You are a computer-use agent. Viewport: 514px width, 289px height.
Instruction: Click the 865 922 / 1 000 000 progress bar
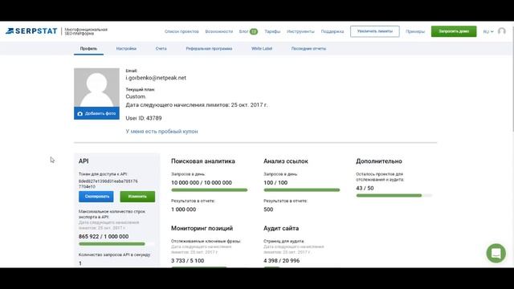pyautogui.click(x=116, y=244)
